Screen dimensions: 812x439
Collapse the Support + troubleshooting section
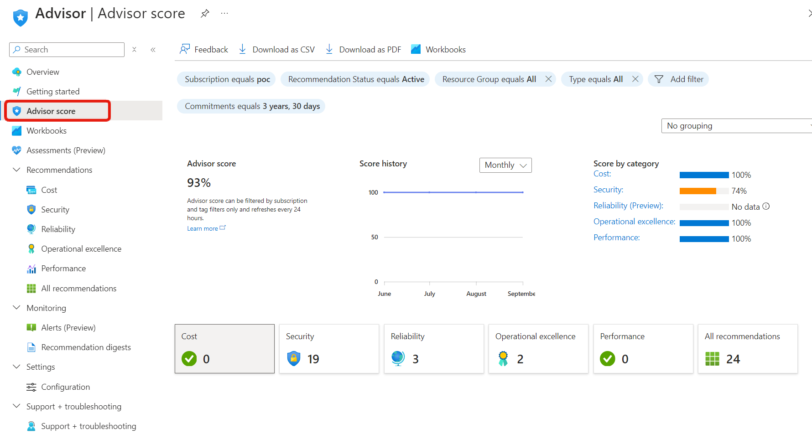coord(17,407)
